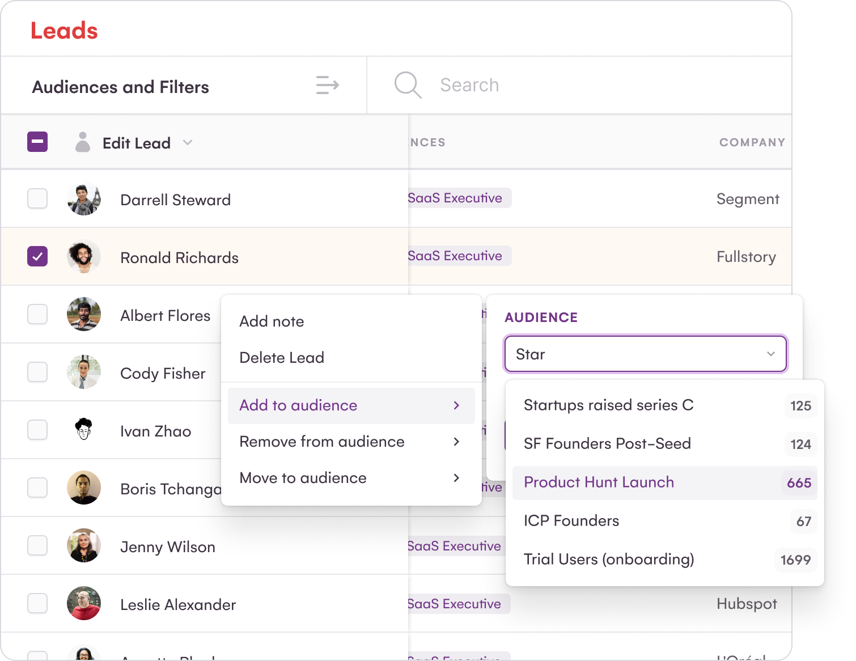Click Cody Fisher's avatar photo
Viewport: 856px width, 661px height.
coord(84,372)
